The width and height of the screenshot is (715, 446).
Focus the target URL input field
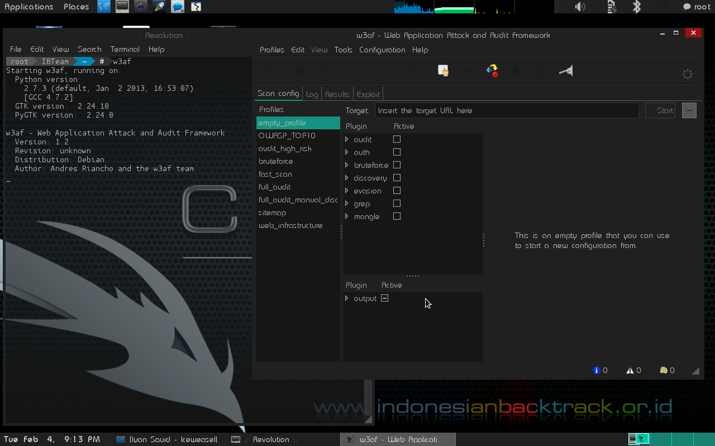(507, 110)
